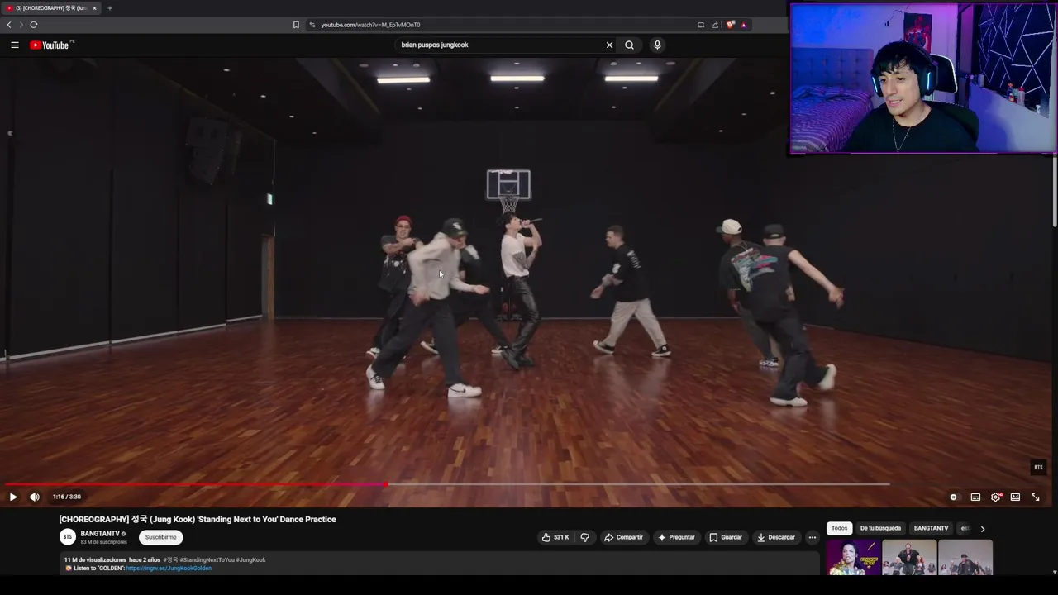
Task: Reload the page with the refresh icon
Action: (x=34, y=25)
